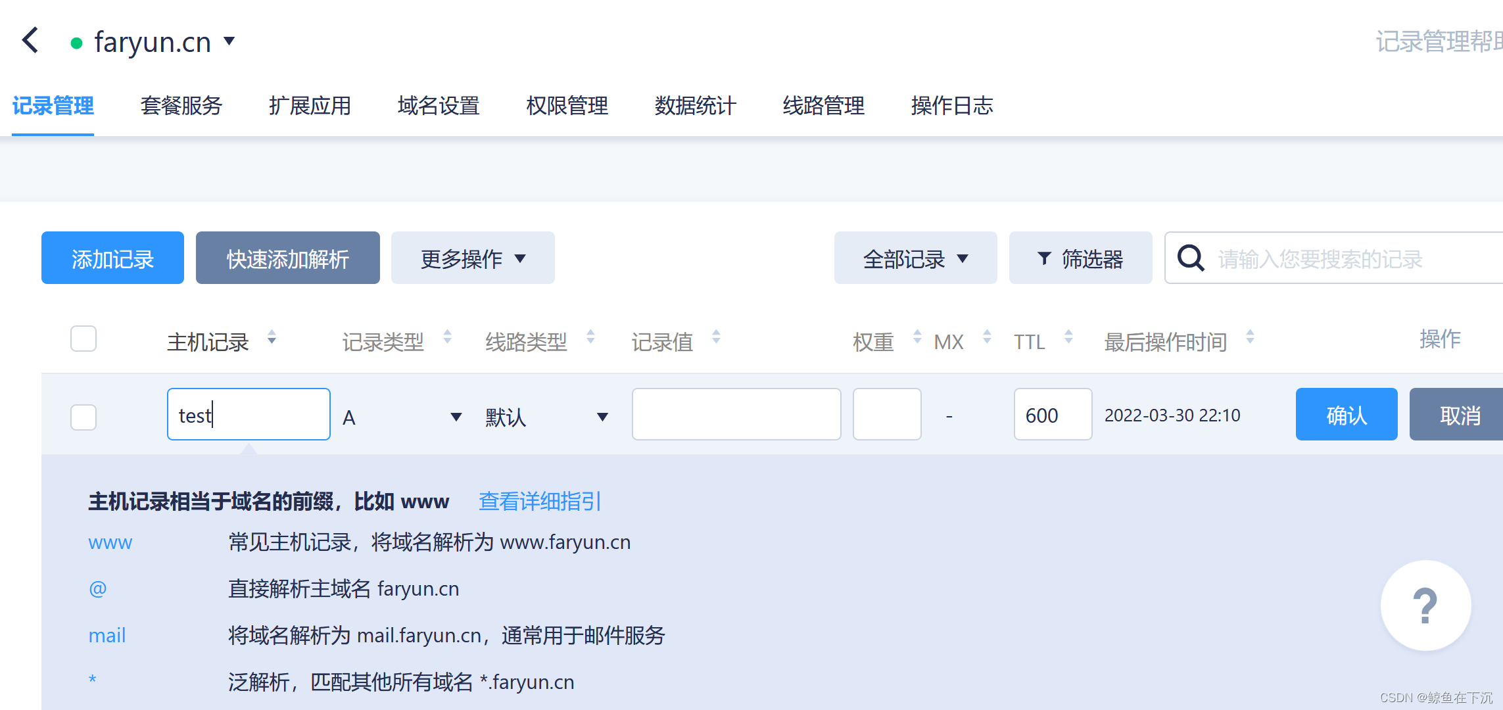This screenshot has height=710, width=1503.
Task: Expand the faryun.cn domain dropdown
Action: (x=229, y=41)
